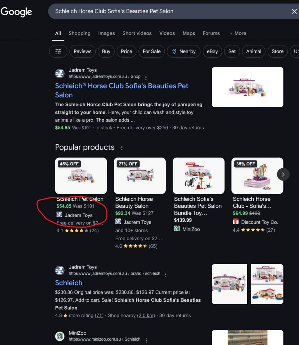Click Schleich Horse Club - Sofia's product title

[x=252, y=202]
